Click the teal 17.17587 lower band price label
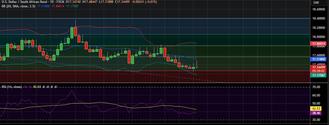 pos(319,75)
